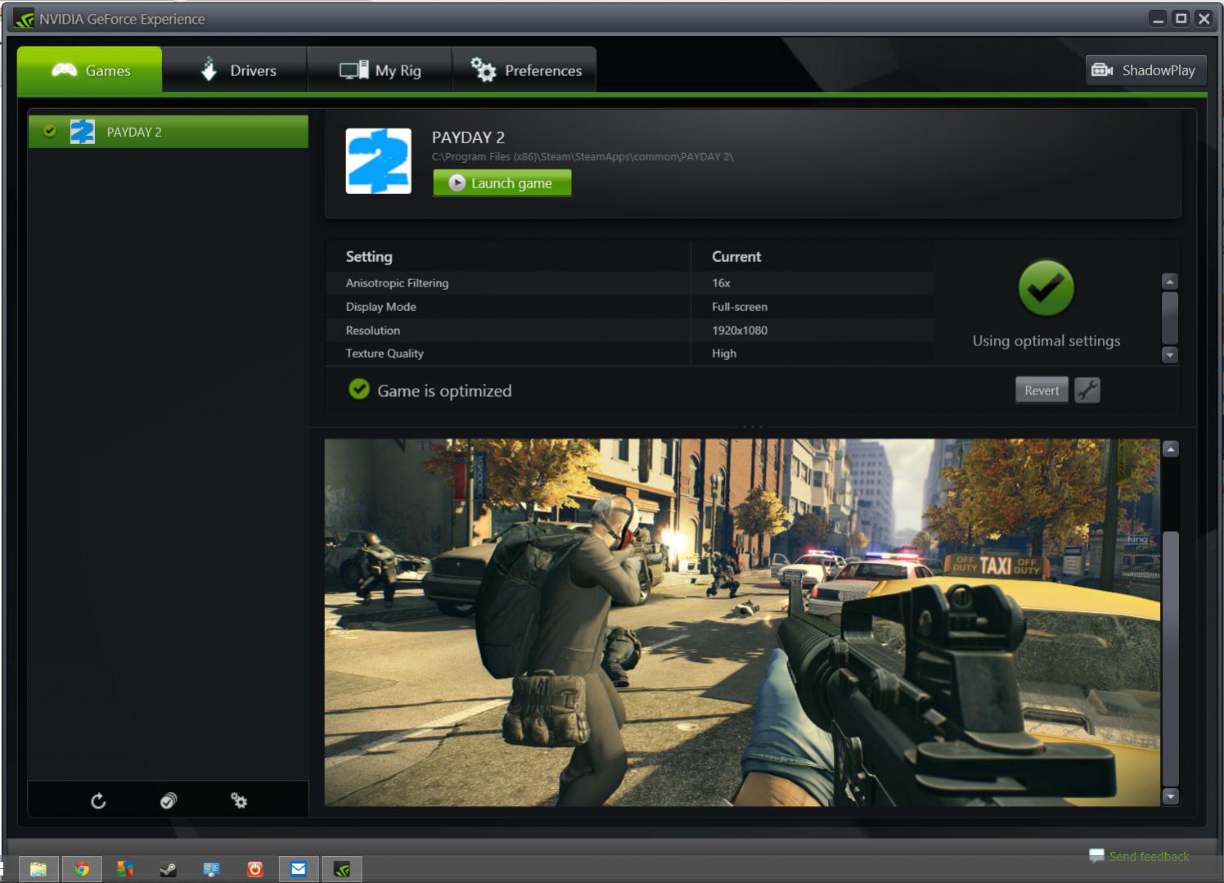
Task: Click the optimal settings green checkmark
Action: coord(1046,288)
